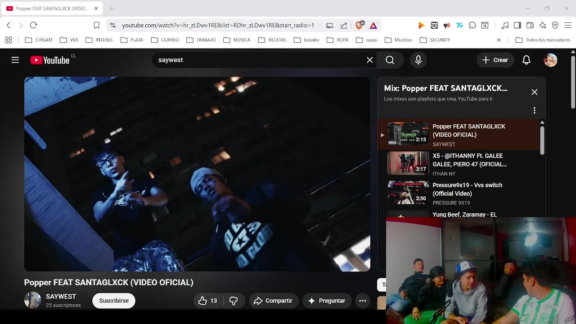Image resolution: width=576 pixels, height=324 pixels.
Task: Open a new browser tab
Action: tap(112, 9)
